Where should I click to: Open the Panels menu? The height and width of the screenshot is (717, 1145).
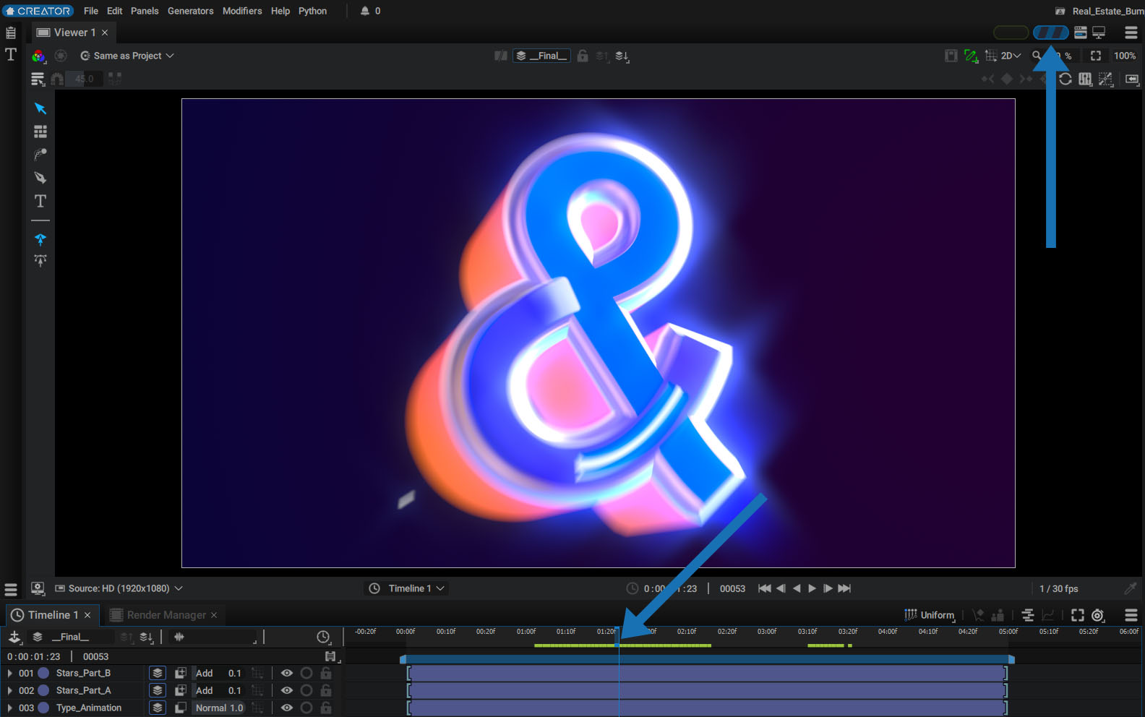(x=145, y=11)
